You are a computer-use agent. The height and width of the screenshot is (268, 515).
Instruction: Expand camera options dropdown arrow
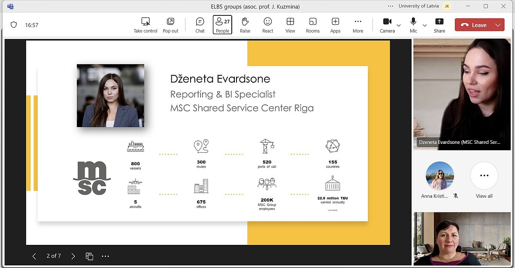coord(399,25)
